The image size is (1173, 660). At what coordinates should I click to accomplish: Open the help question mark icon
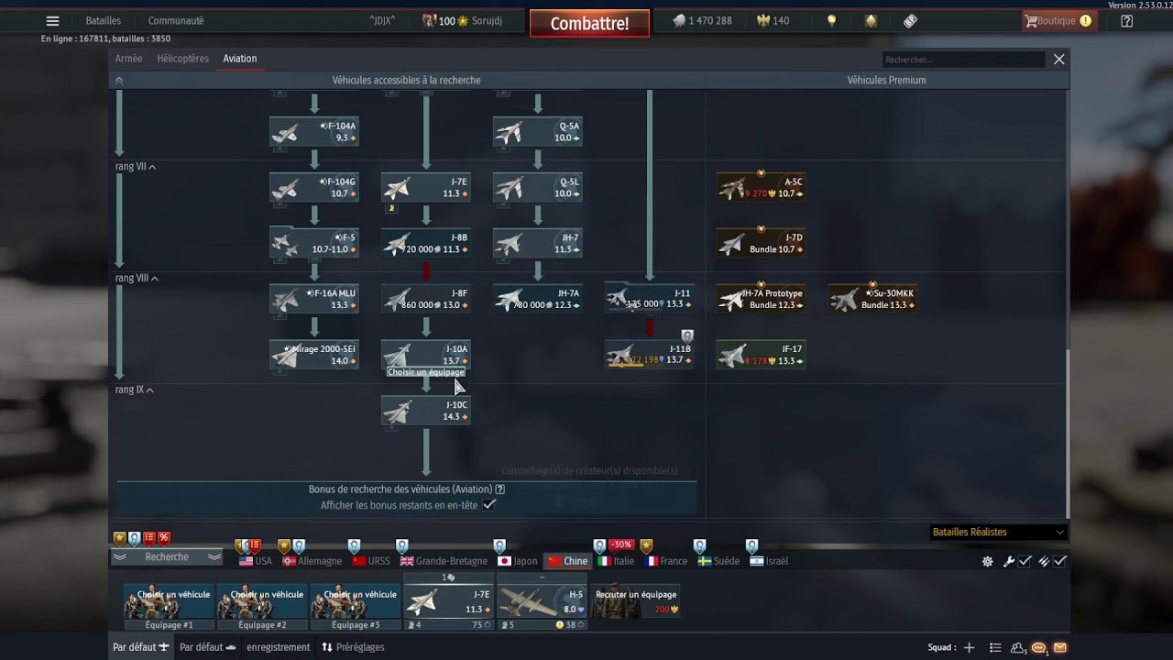(x=1127, y=21)
